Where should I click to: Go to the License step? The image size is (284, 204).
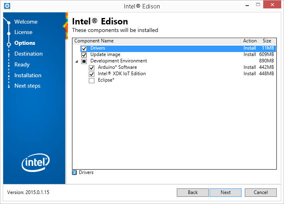pyautogui.click(x=23, y=32)
